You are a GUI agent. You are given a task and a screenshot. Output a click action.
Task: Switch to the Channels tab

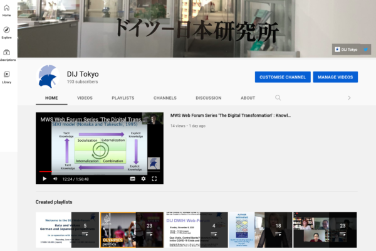click(x=165, y=98)
